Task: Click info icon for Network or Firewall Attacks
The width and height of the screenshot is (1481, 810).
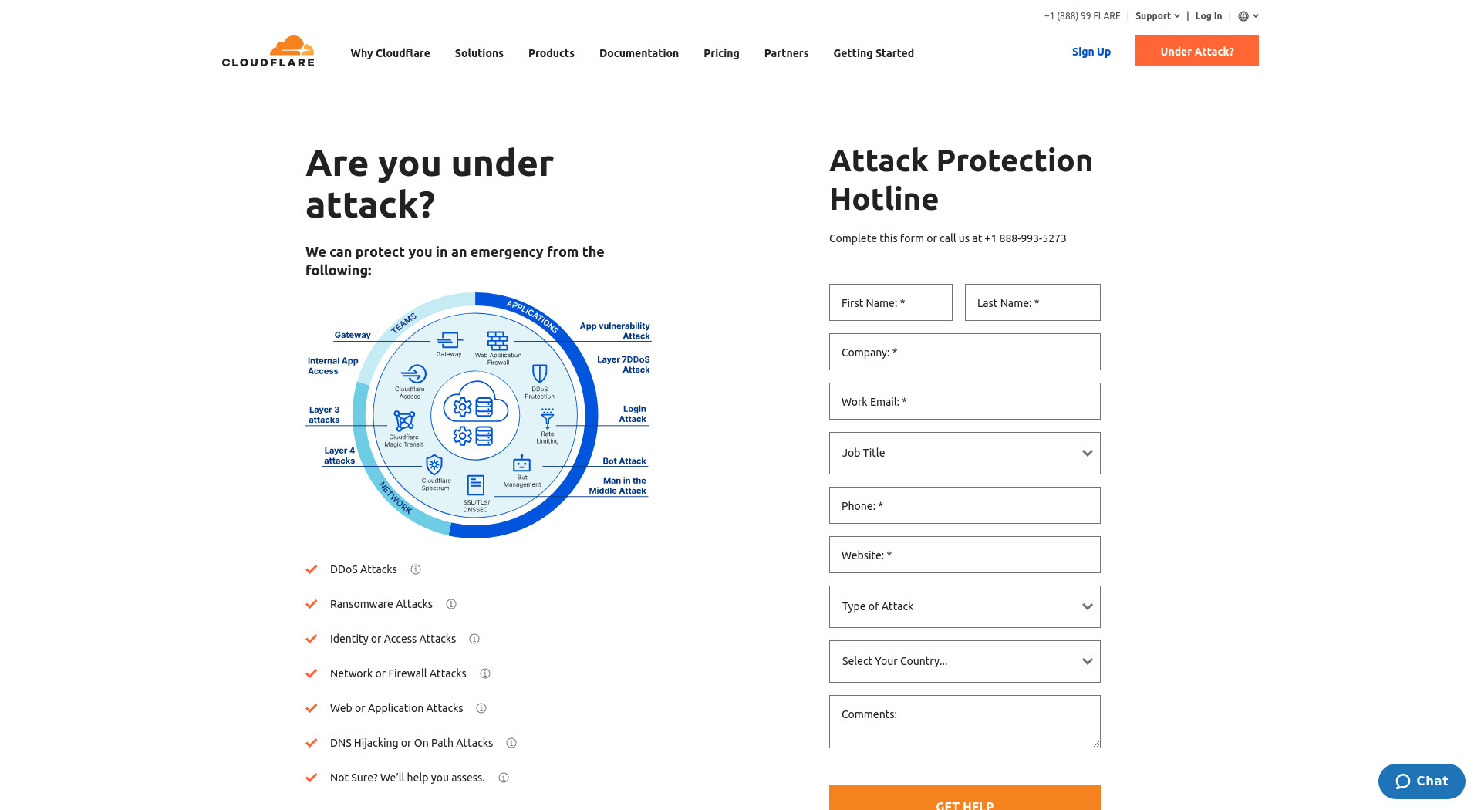Action: click(485, 673)
